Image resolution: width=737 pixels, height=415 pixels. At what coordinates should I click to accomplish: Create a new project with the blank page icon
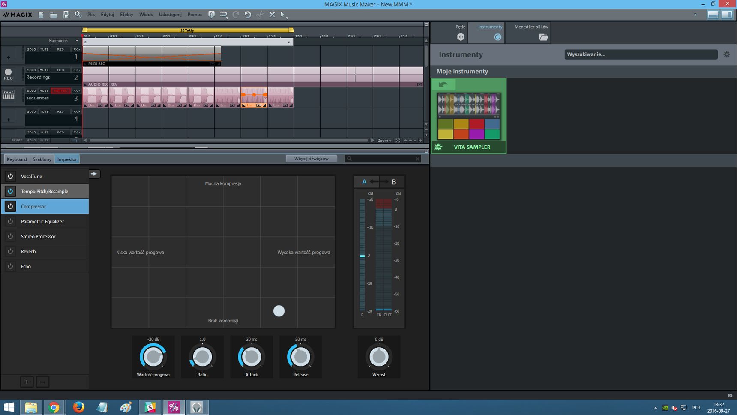click(x=41, y=15)
